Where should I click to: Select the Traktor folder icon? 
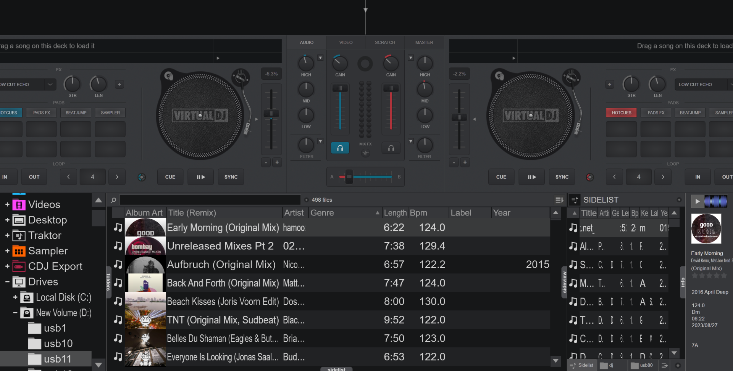19,236
